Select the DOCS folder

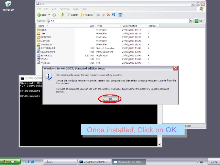(x=42, y=30)
